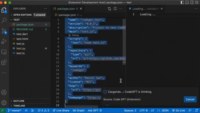This screenshot has width=200, height=113.
Task: Open the Run and Debug view
Action: 4,41
